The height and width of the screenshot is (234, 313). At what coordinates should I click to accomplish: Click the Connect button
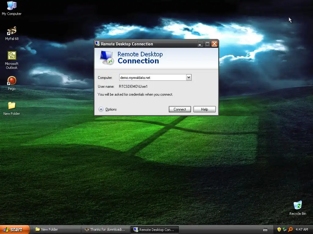coord(180,109)
